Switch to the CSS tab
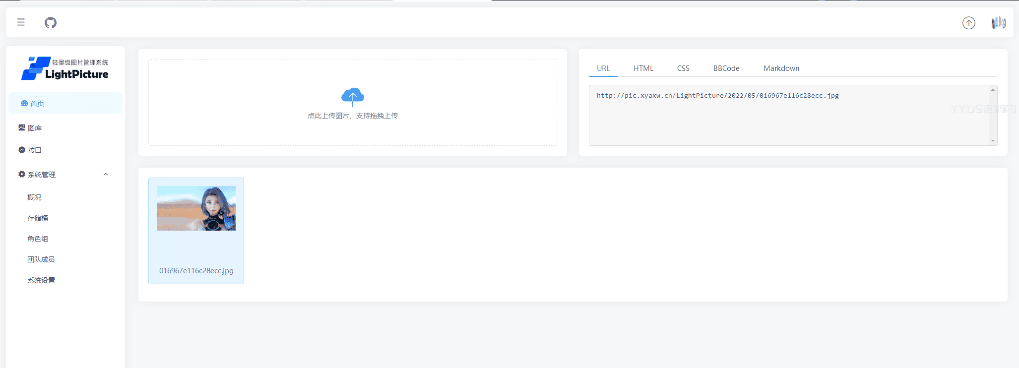 click(683, 68)
